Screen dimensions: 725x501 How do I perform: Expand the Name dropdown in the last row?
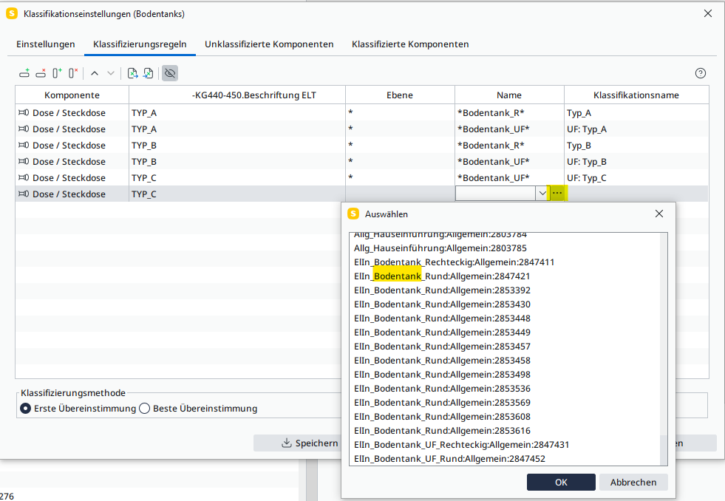pos(542,194)
